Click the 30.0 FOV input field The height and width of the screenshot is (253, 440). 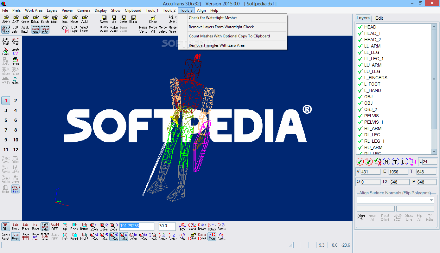point(167,226)
